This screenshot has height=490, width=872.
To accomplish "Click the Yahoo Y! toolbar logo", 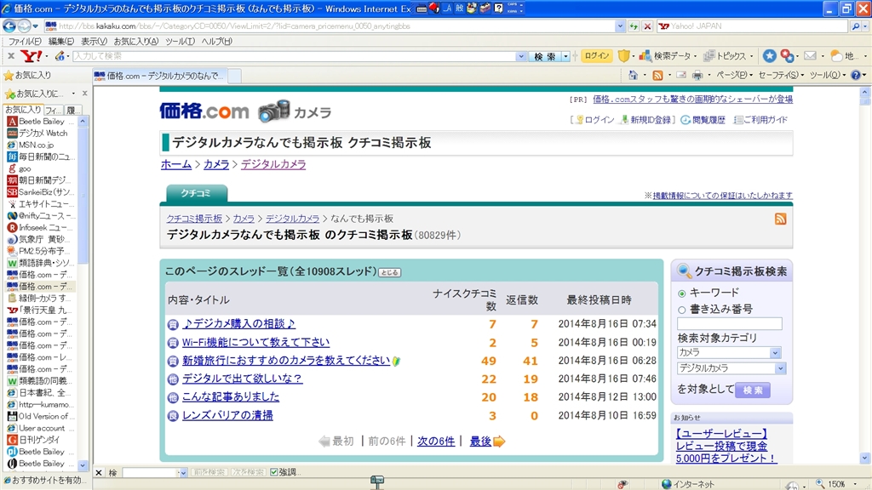I will (x=32, y=56).
